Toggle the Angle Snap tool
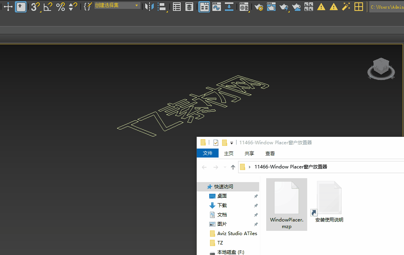The height and width of the screenshot is (255, 404). [x=48, y=7]
